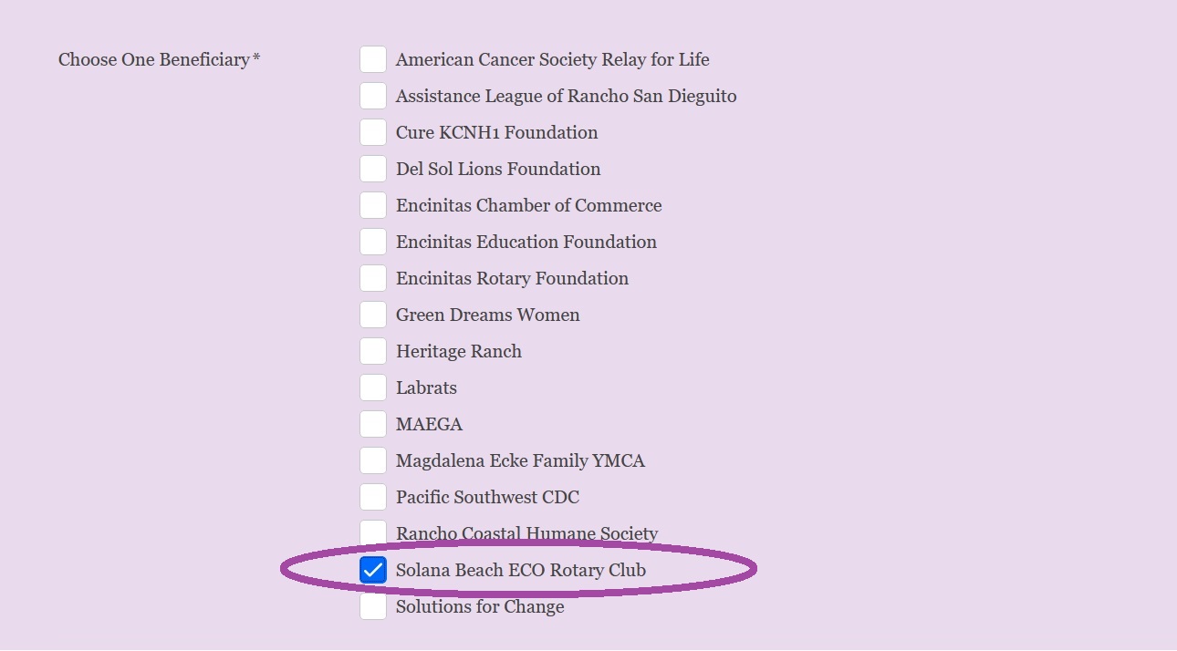The width and height of the screenshot is (1177, 651).
Task: Select the Labrats checkbox
Action: 373,387
